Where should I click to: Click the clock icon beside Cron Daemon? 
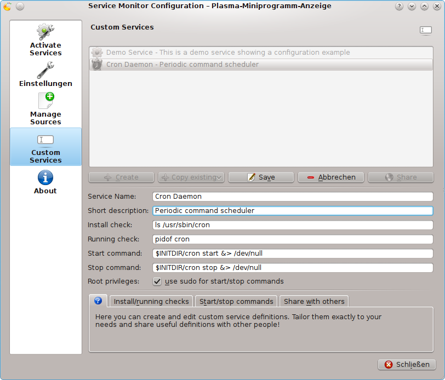[97, 65]
